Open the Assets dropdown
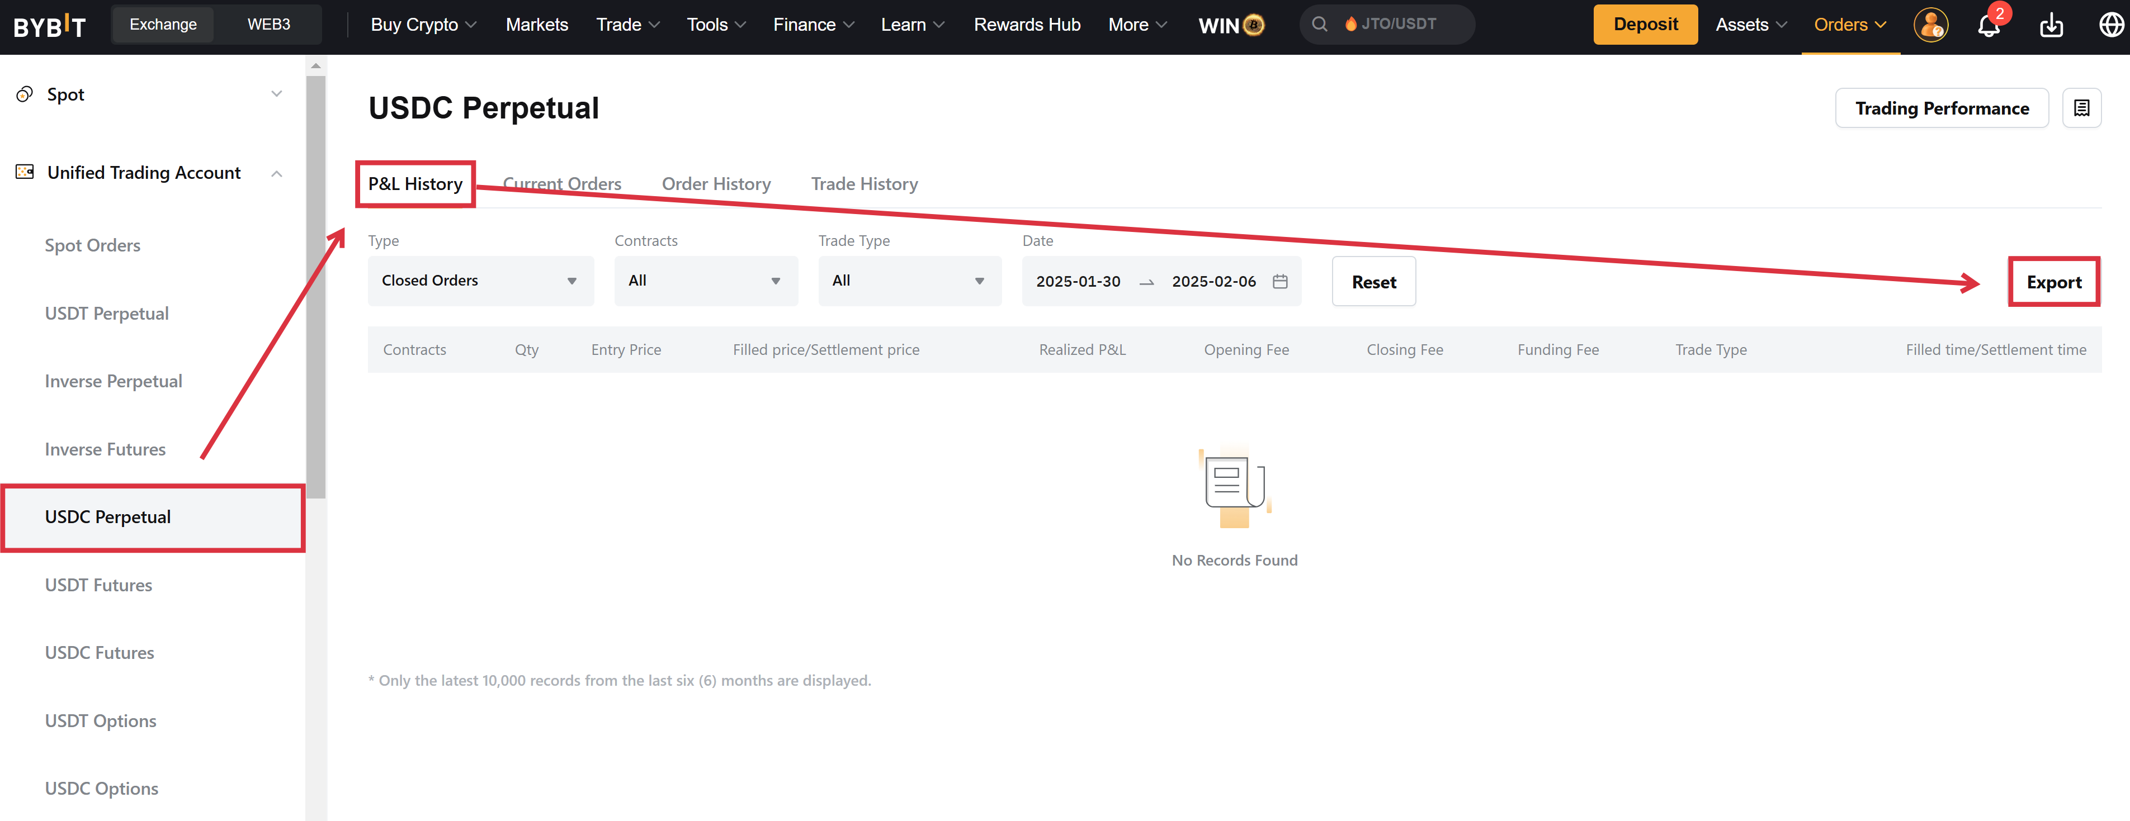Image resolution: width=2130 pixels, height=821 pixels. 1751,25
